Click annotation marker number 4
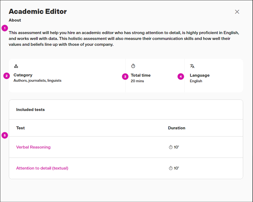The width and height of the screenshot is (253, 202). 181,76
